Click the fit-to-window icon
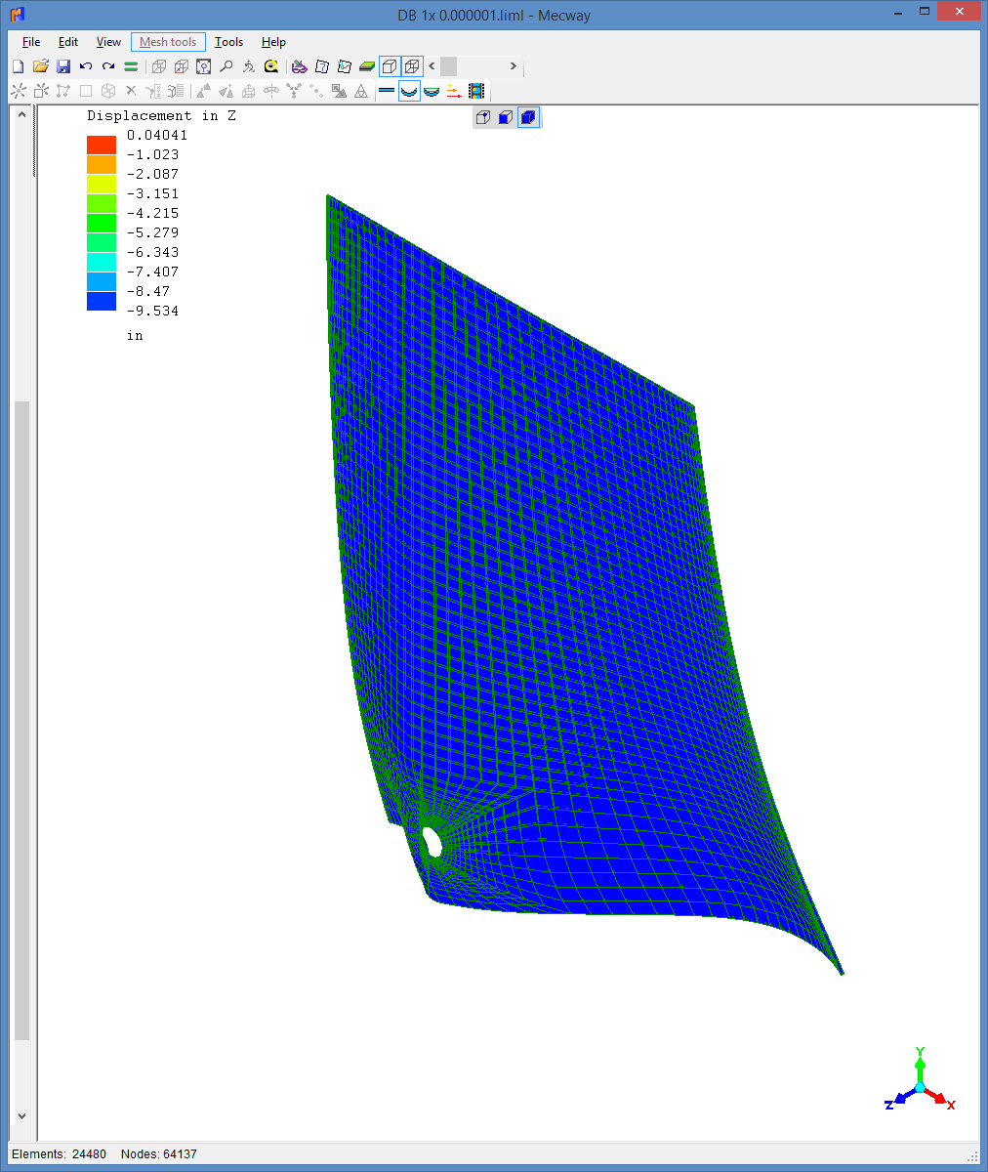The height and width of the screenshot is (1172, 988). coord(203,66)
